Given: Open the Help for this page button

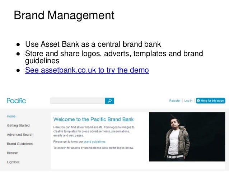Looking at the screenshot, I should (x=210, y=101).
